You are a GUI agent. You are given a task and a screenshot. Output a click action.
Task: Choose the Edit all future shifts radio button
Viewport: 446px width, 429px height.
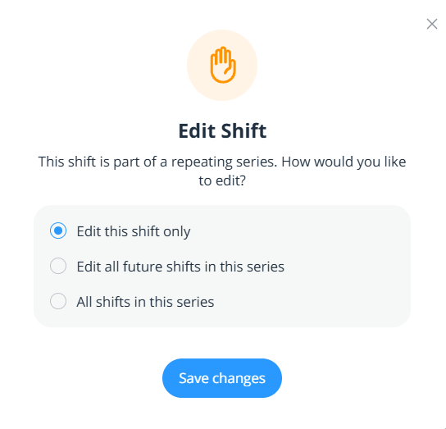[x=58, y=266]
